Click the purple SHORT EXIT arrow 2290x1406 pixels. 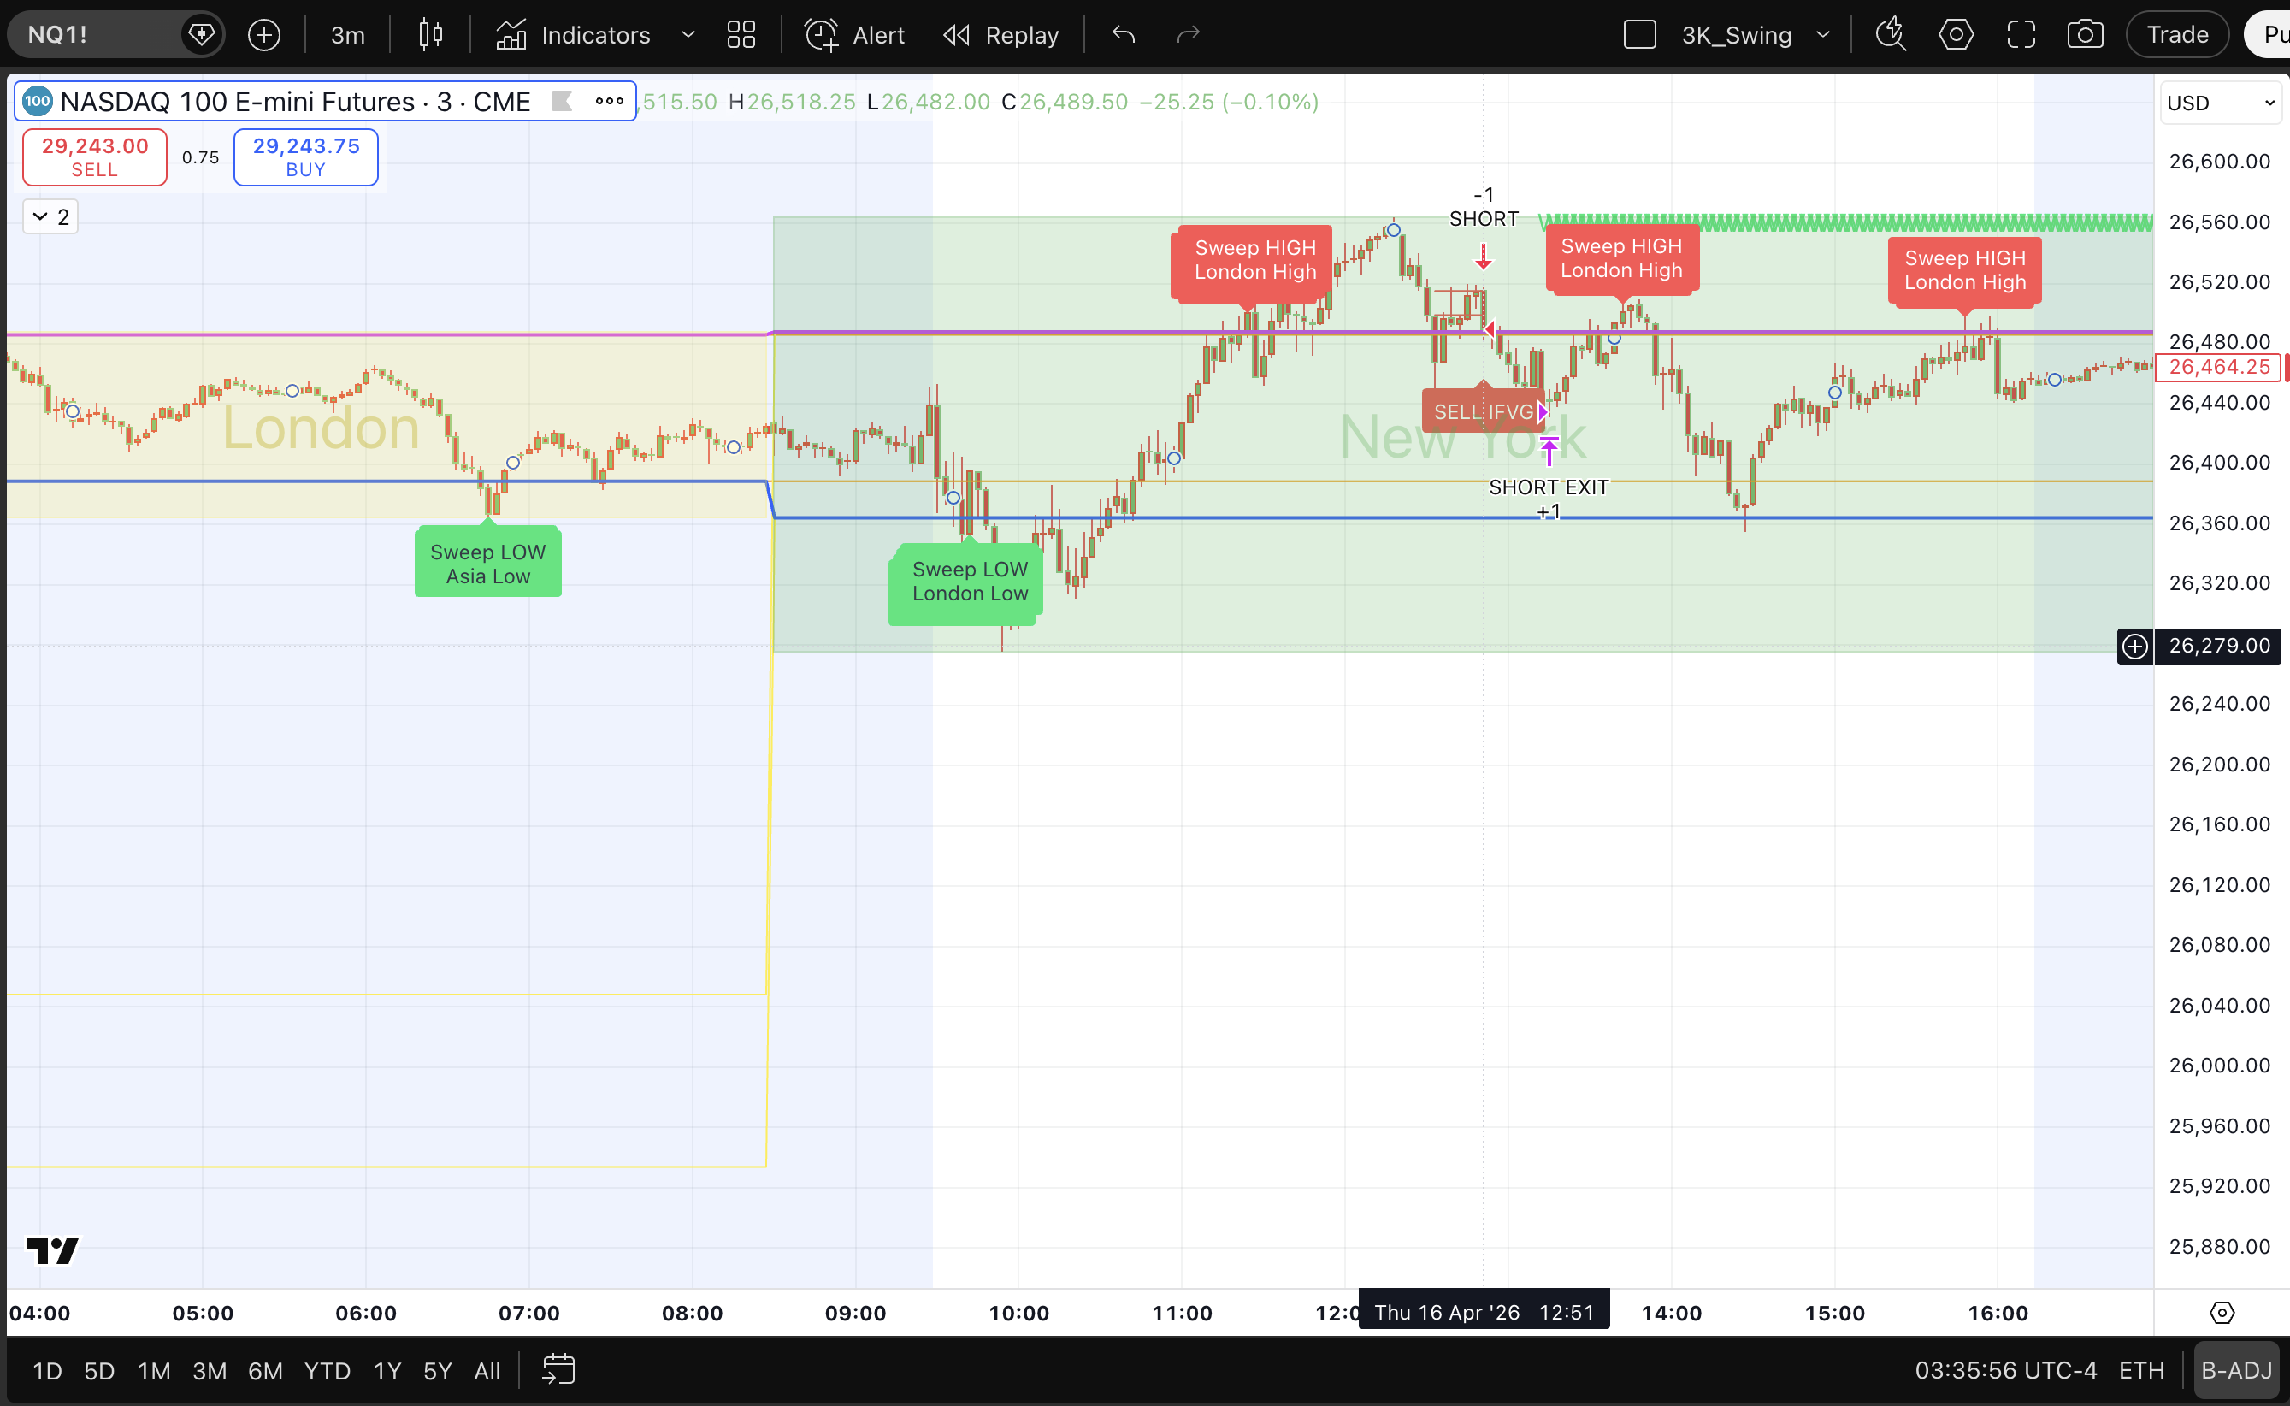click(x=1549, y=451)
